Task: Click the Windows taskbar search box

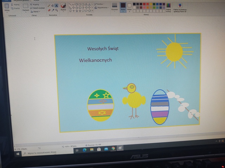Action: pos(41,153)
